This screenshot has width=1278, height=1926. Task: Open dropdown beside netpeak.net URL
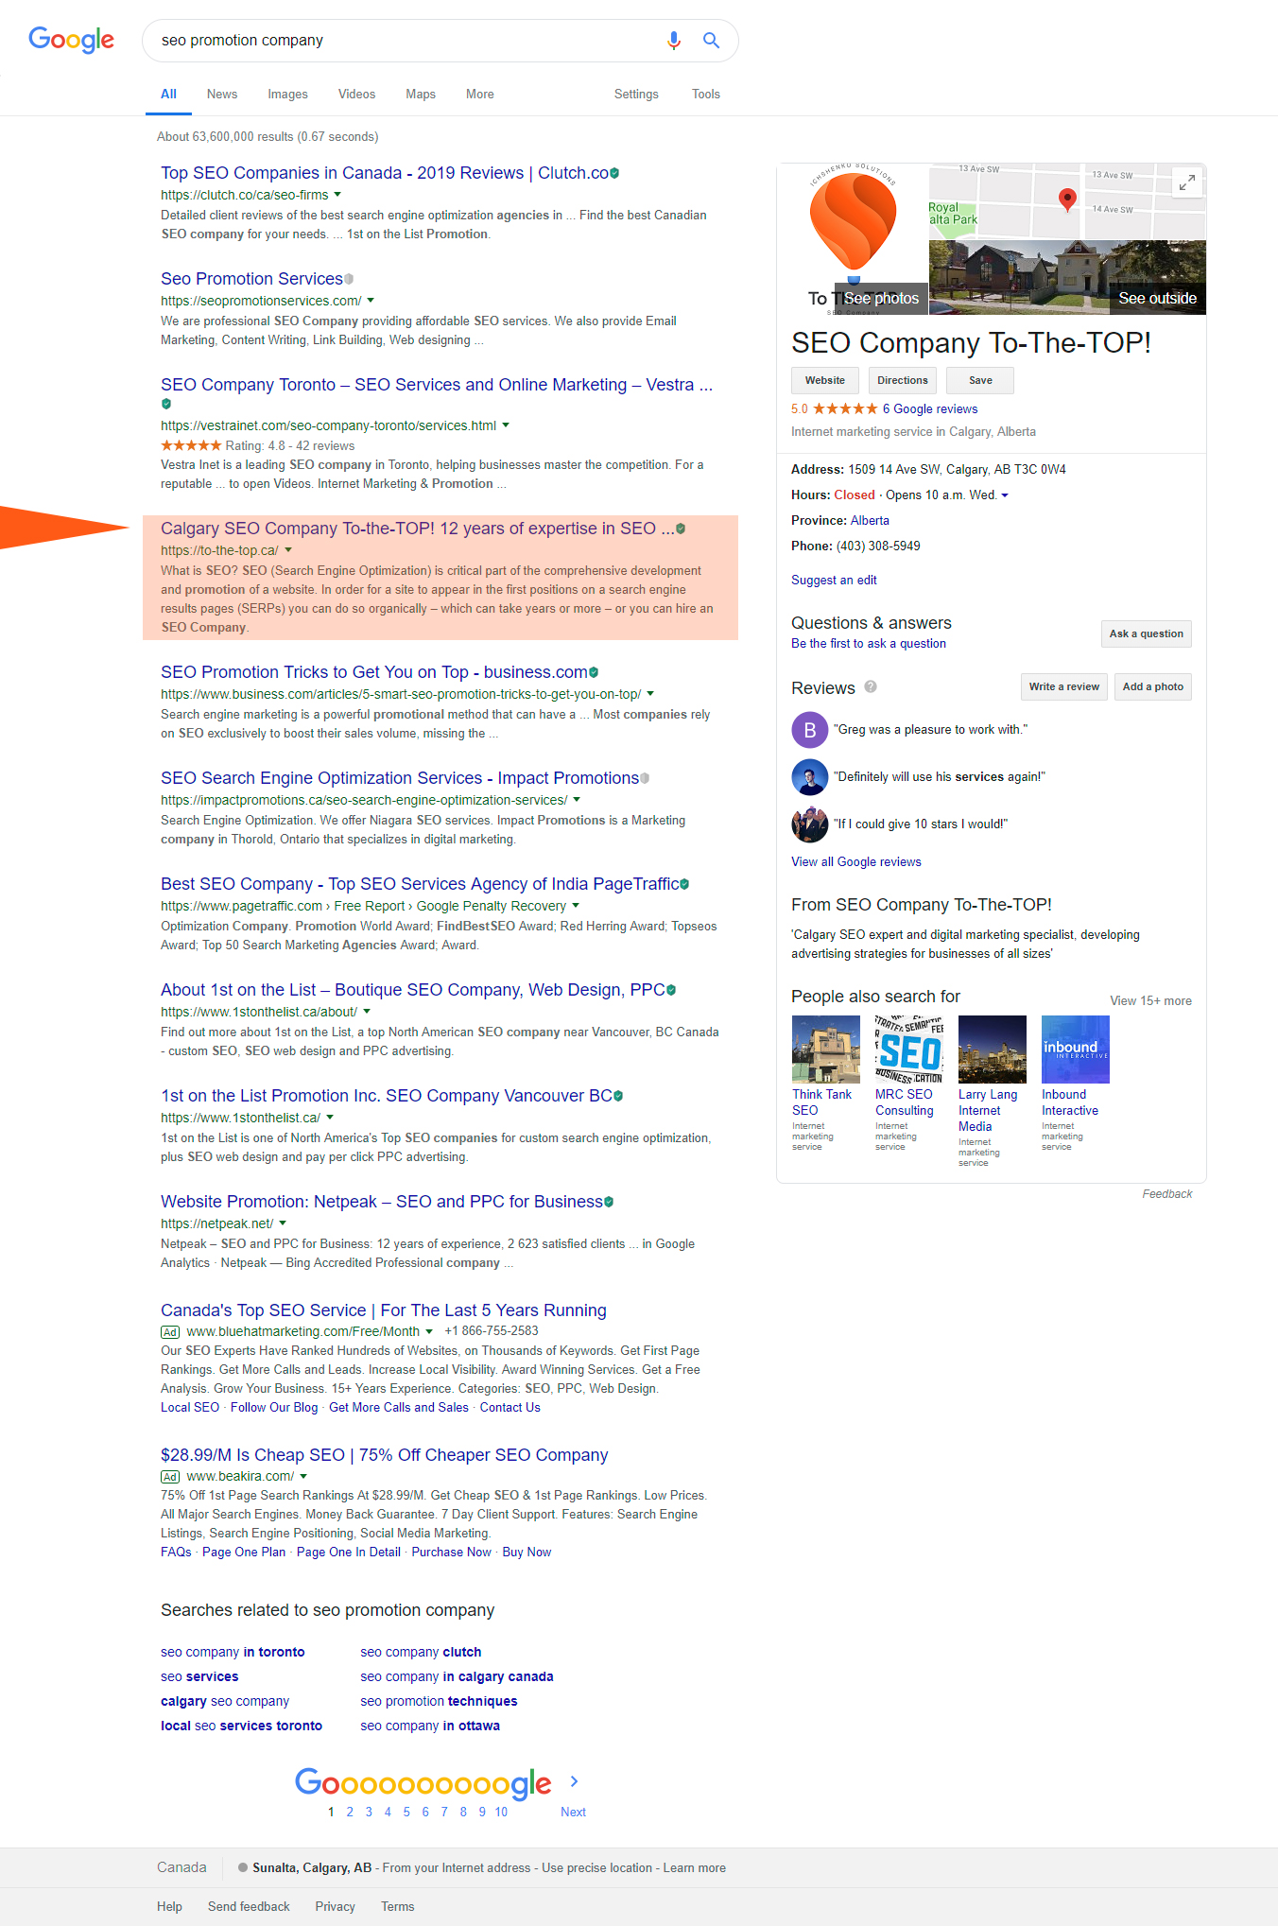coord(283,1223)
